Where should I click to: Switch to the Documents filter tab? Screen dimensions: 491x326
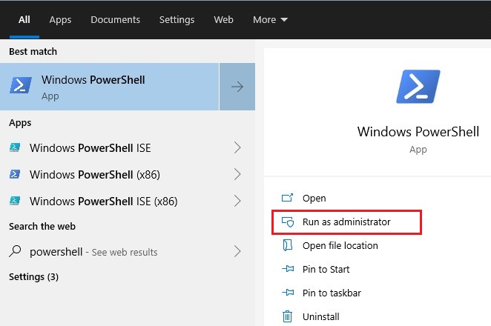pos(115,20)
